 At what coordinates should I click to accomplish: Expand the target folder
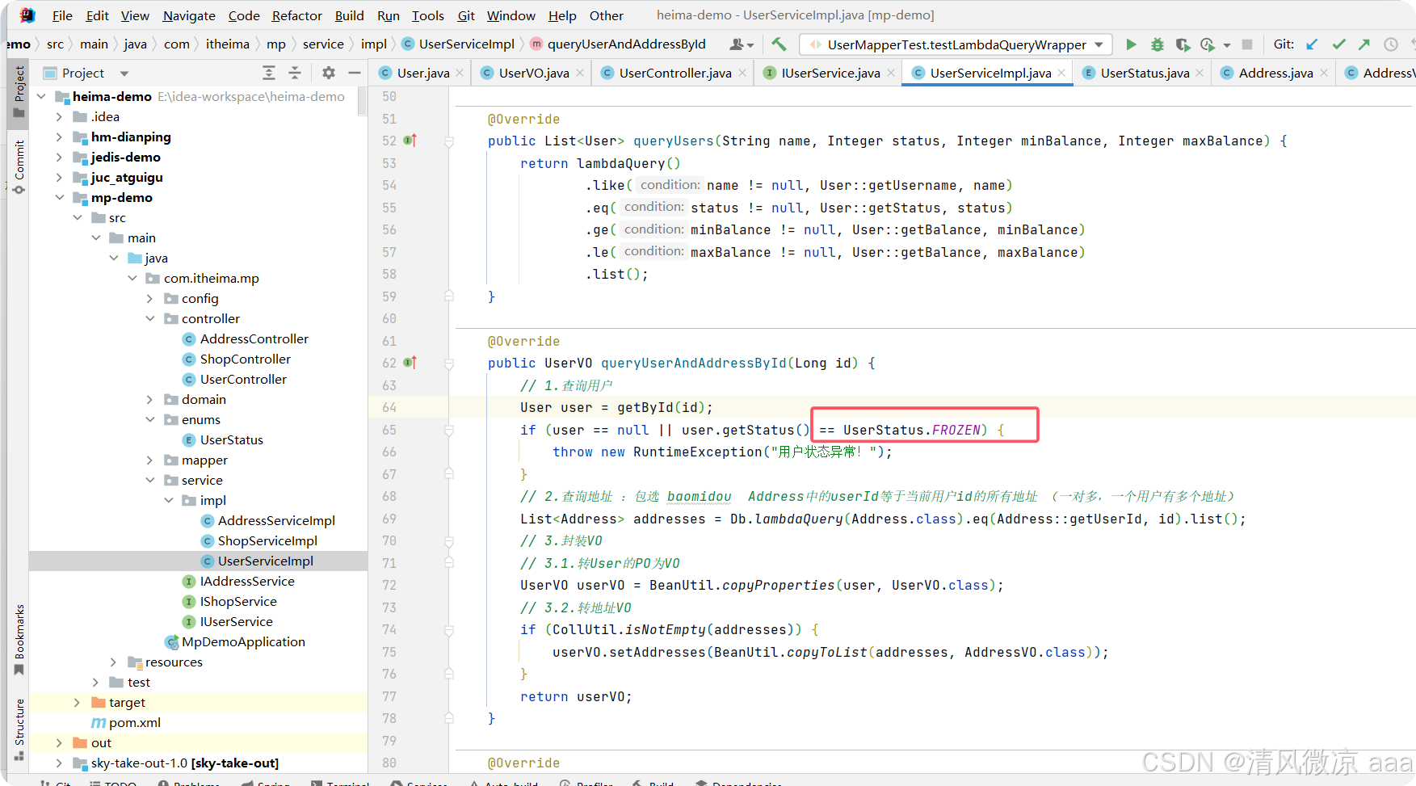click(77, 703)
